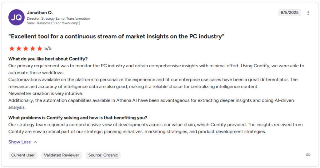Click the fifth rating star
The image size is (320, 168).
[x=39, y=48]
